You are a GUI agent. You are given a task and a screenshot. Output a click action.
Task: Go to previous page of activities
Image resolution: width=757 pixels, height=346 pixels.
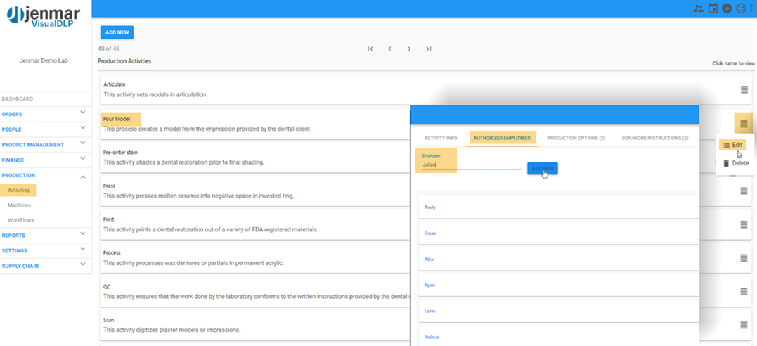pyautogui.click(x=389, y=49)
